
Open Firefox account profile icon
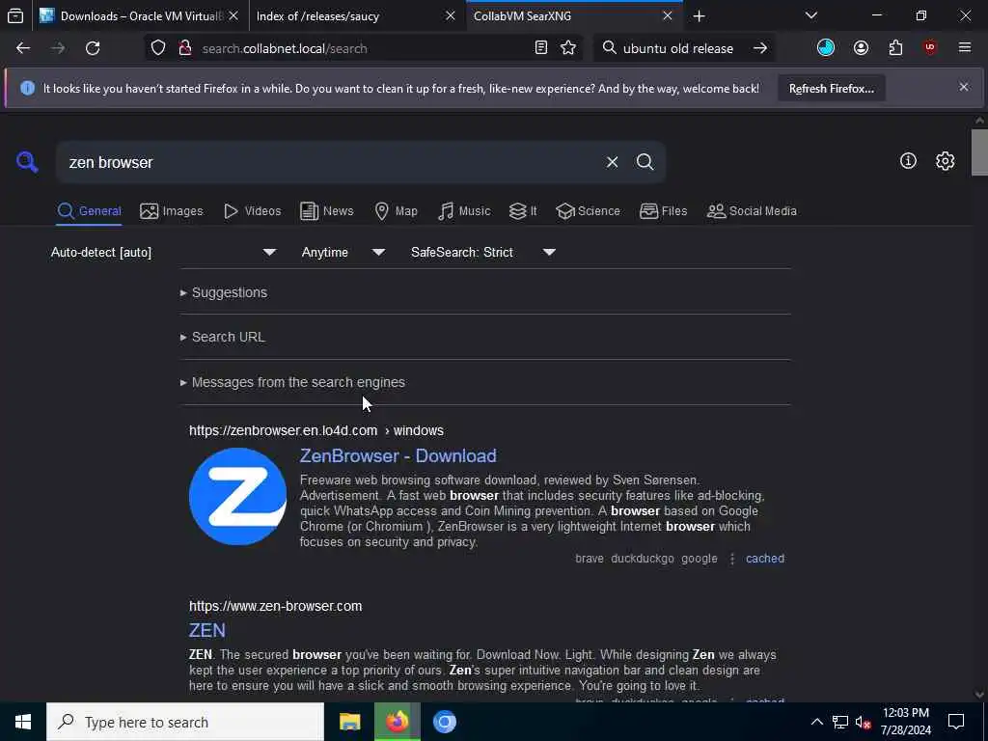(x=861, y=48)
